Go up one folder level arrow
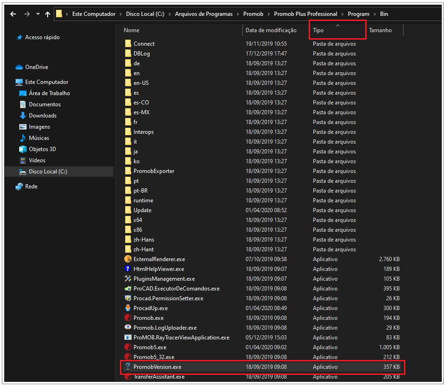 [x=48, y=14]
